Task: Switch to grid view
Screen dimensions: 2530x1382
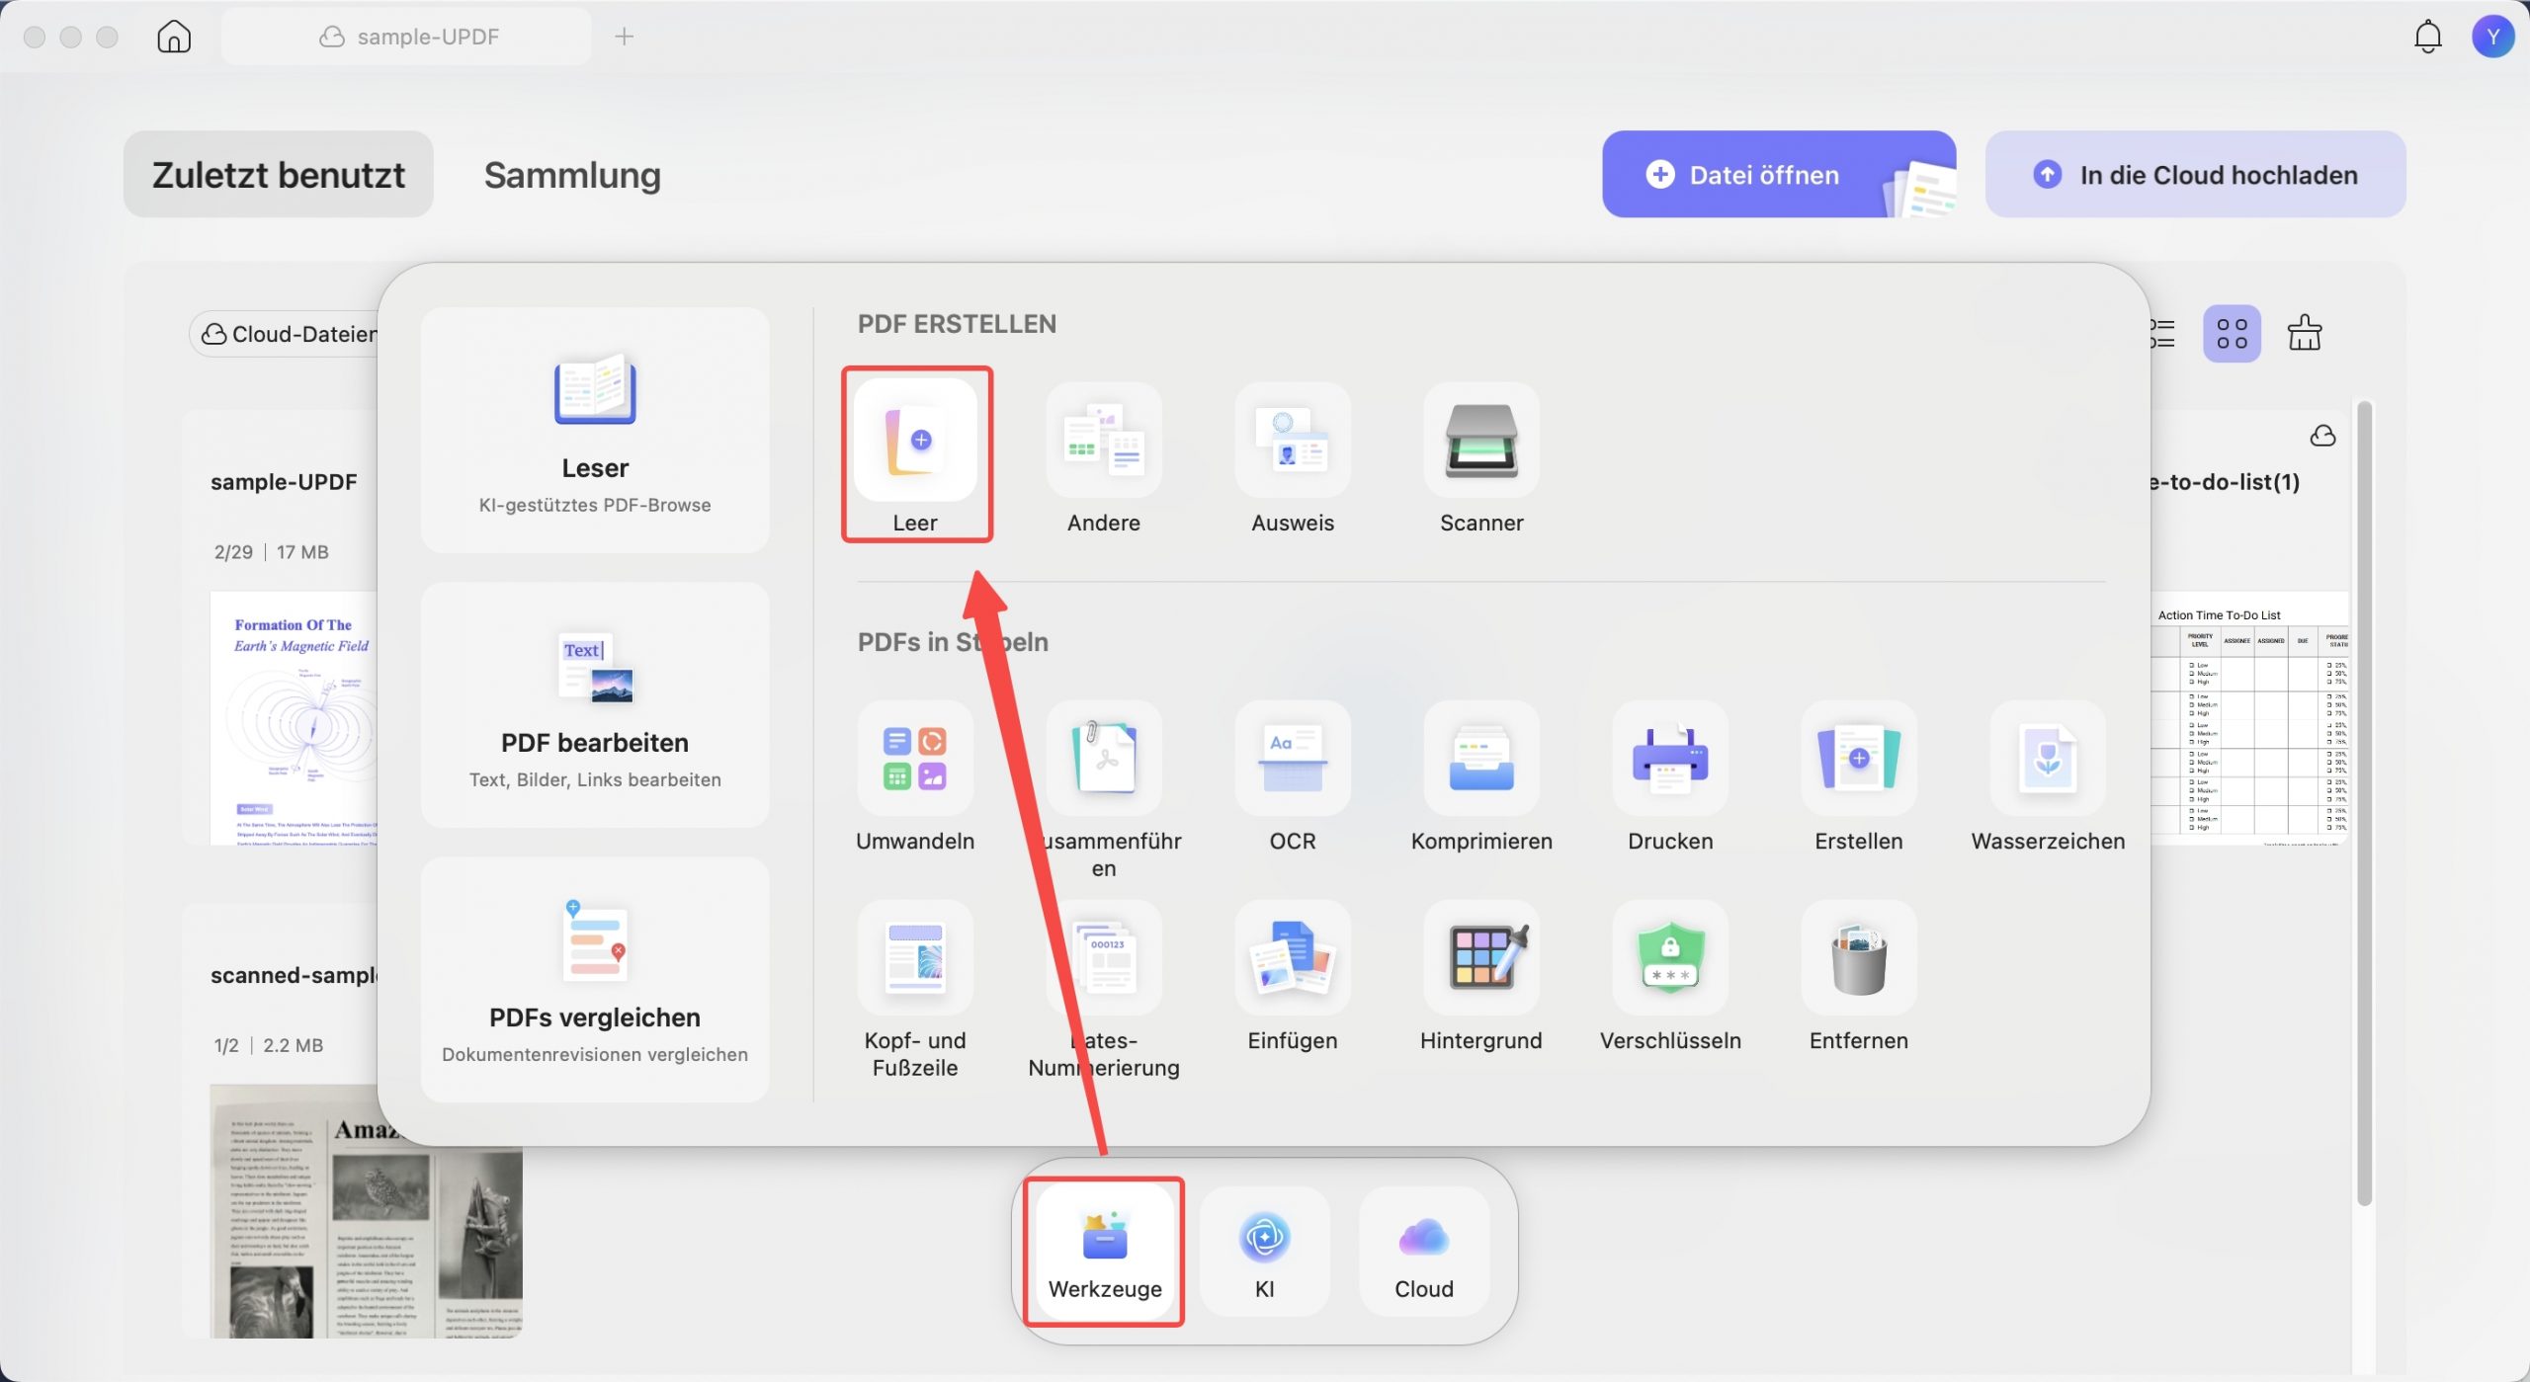Action: (2232, 334)
